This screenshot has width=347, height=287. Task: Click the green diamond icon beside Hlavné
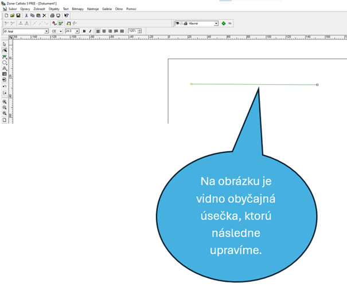tap(223, 23)
